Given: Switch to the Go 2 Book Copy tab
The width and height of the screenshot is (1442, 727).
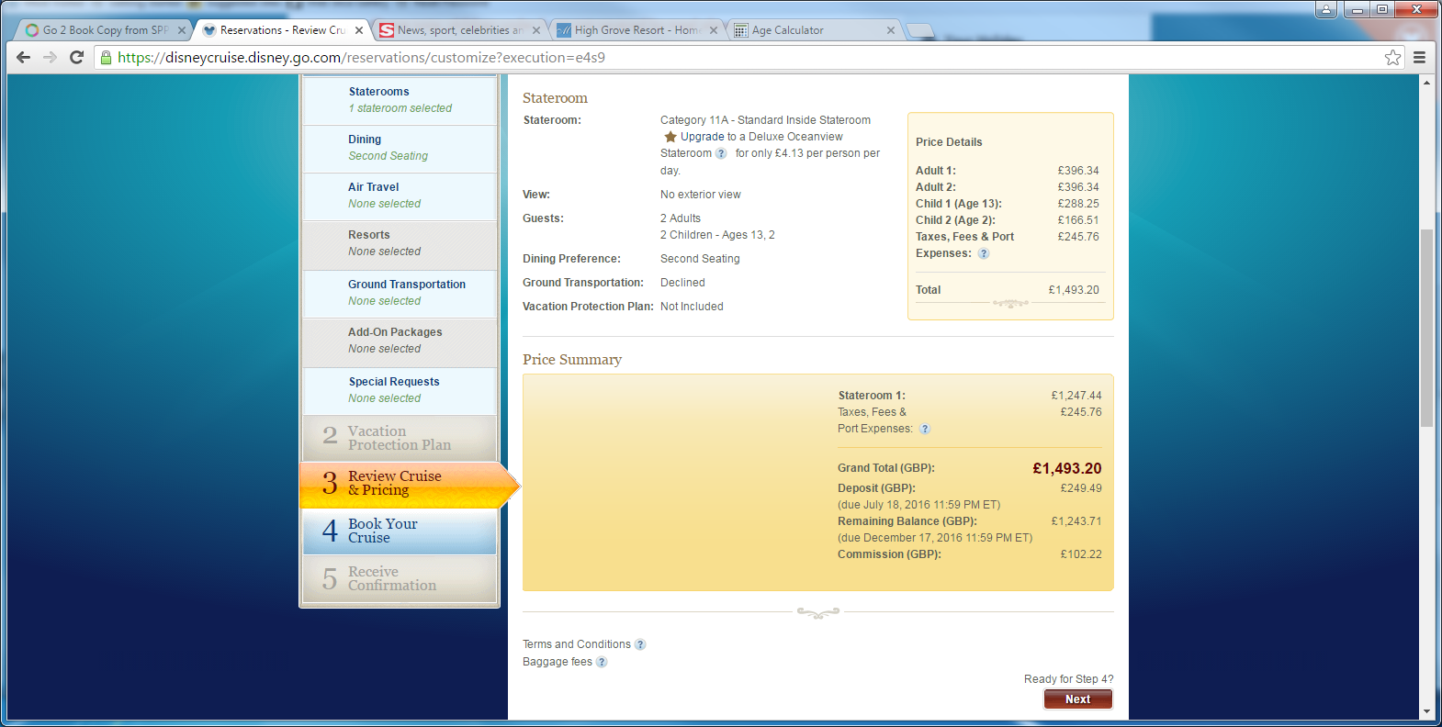Looking at the screenshot, I should pyautogui.click(x=104, y=30).
